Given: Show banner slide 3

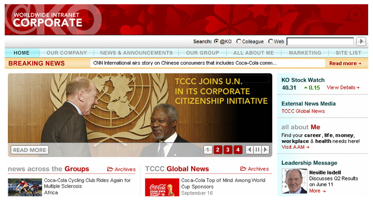Looking at the screenshot, I should (228, 150).
